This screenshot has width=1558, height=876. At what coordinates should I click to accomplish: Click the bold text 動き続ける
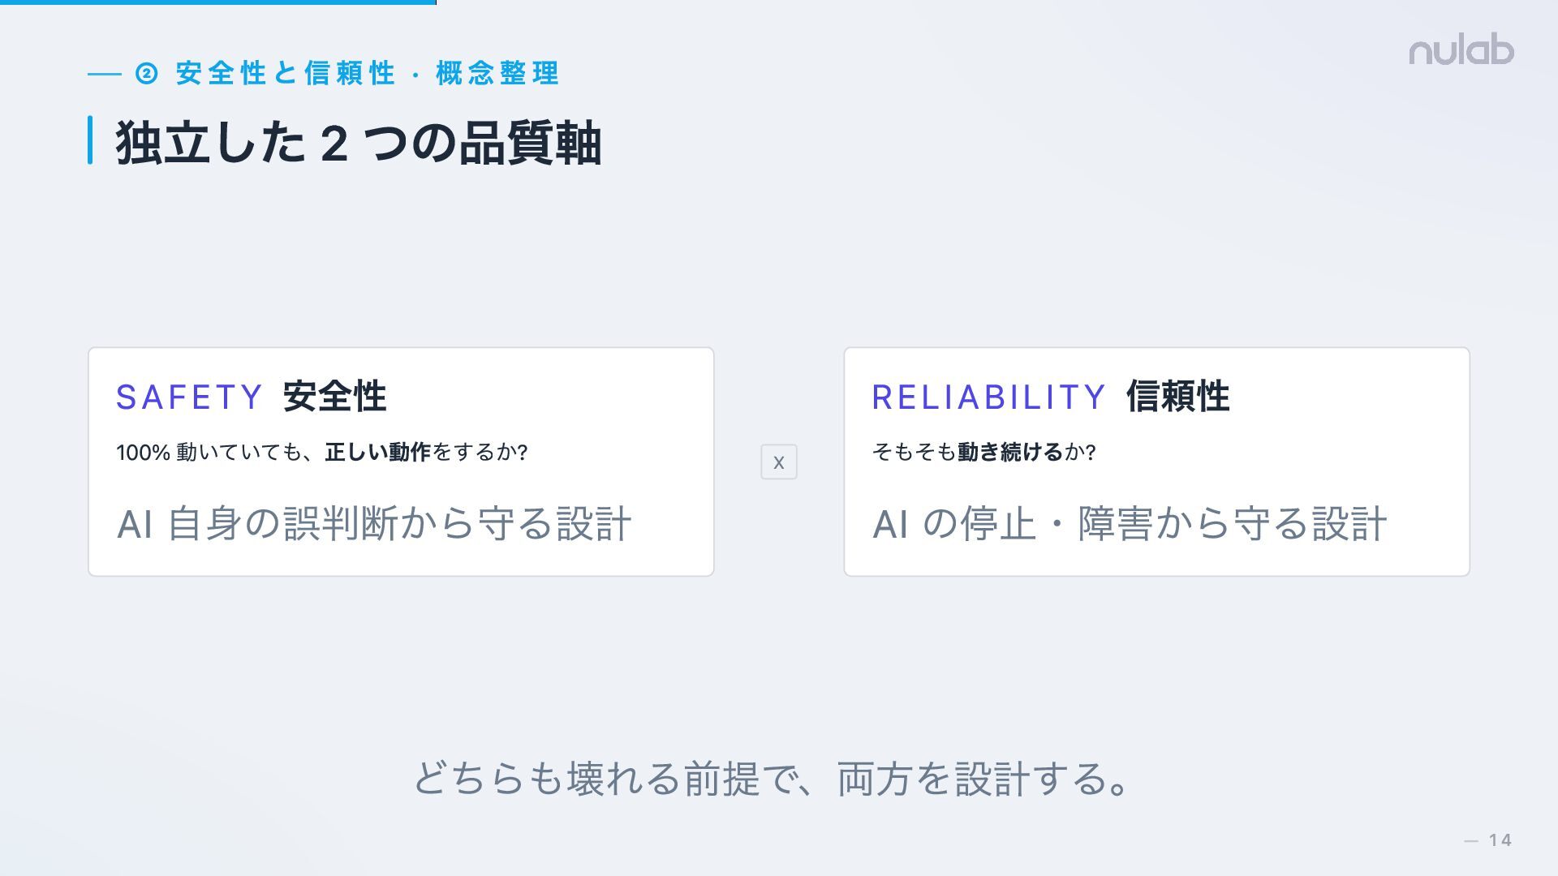[1010, 452]
